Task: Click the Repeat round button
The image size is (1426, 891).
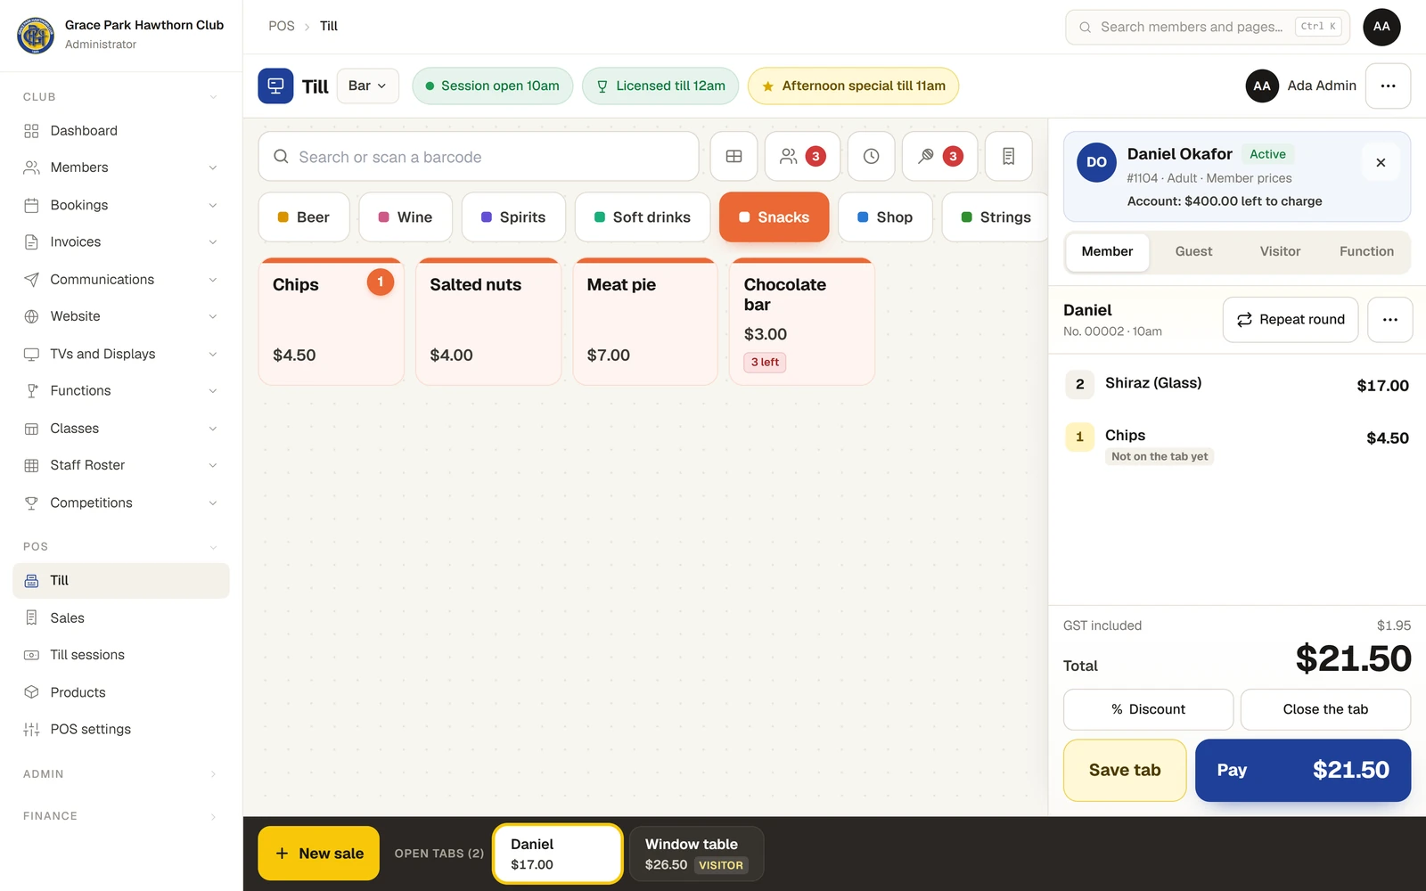Action: click(1291, 320)
